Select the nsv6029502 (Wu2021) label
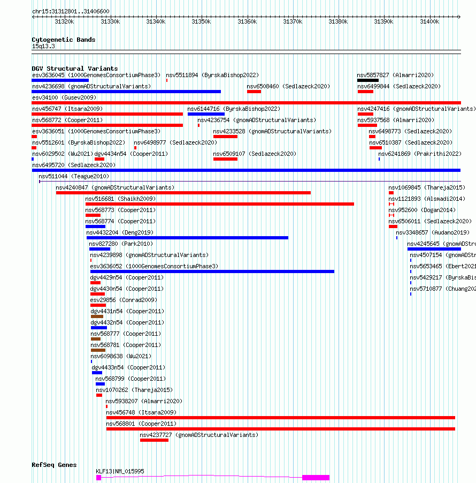The width and height of the screenshot is (476, 483). [x=63, y=154]
